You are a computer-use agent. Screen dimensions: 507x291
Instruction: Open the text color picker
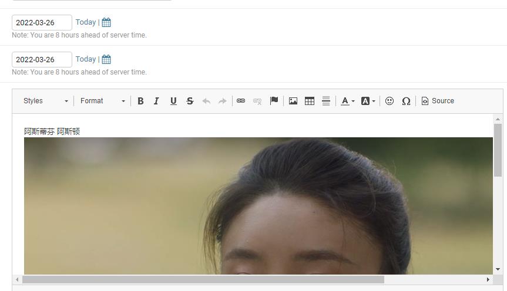348,101
